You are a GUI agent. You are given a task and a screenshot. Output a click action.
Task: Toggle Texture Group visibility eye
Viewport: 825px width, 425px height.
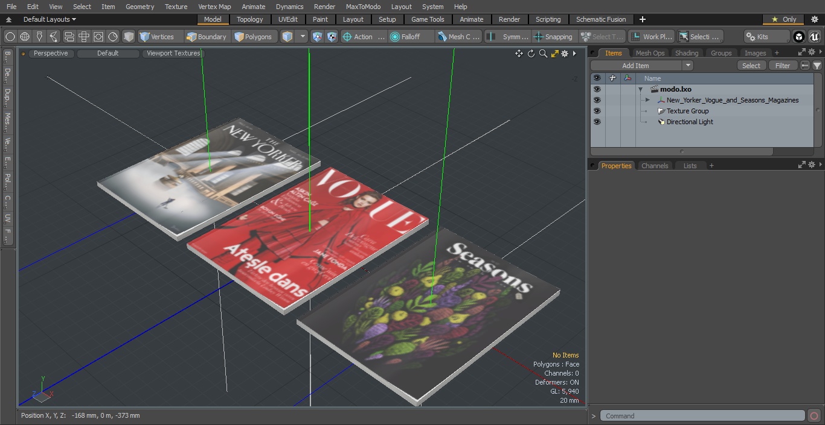[x=597, y=111]
